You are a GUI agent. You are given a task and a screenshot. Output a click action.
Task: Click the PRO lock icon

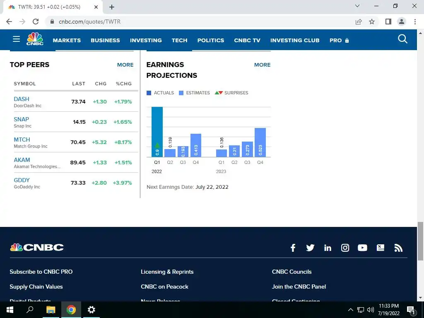click(x=347, y=40)
